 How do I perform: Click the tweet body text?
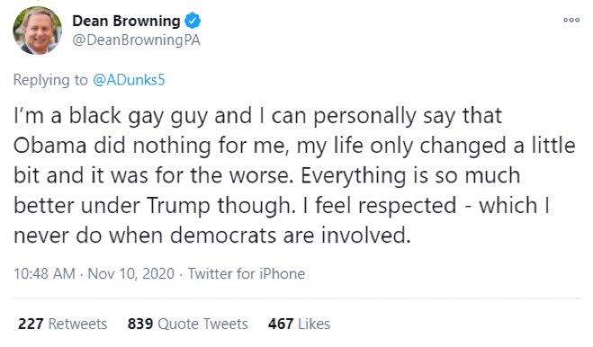tap(294, 175)
